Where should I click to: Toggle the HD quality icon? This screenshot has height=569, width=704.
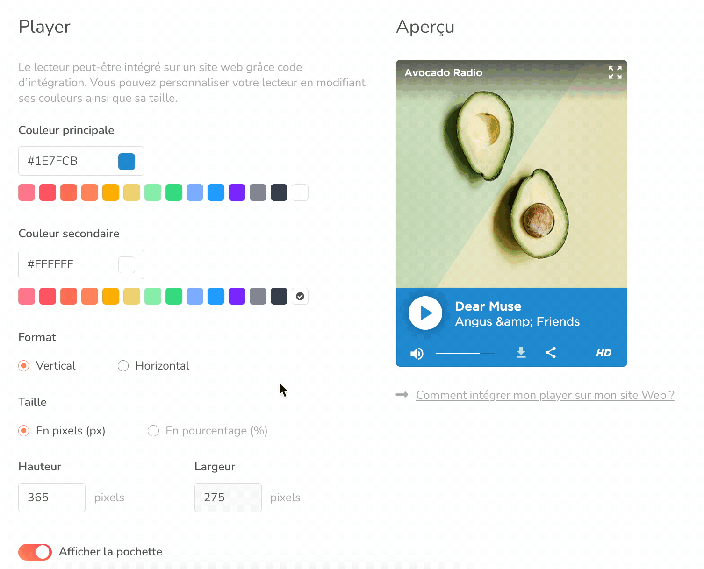[603, 353]
